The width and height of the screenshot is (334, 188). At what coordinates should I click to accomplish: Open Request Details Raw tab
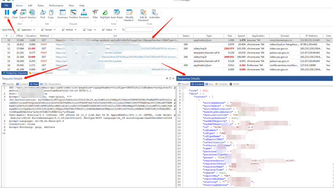click(x=34, y=84)
